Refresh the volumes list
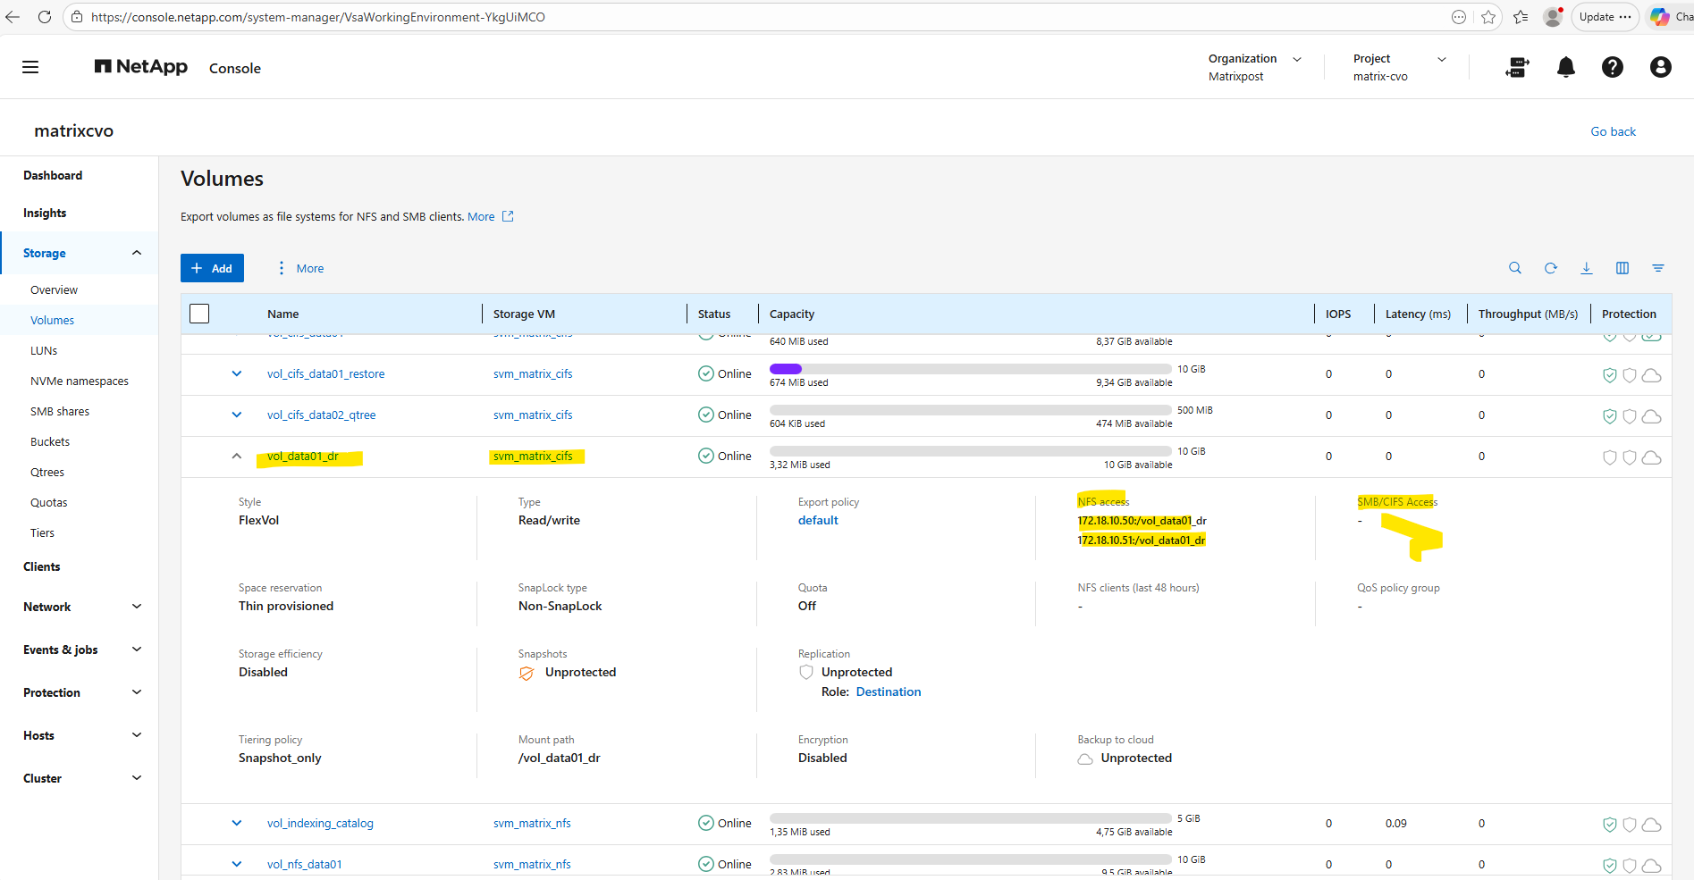Image resolution: width=1694 pixels, height=880 pixels. click(1551, 268)
